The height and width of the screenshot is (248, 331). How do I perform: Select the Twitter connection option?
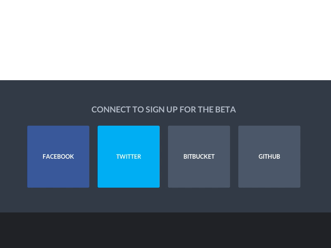tap(129, 157)
